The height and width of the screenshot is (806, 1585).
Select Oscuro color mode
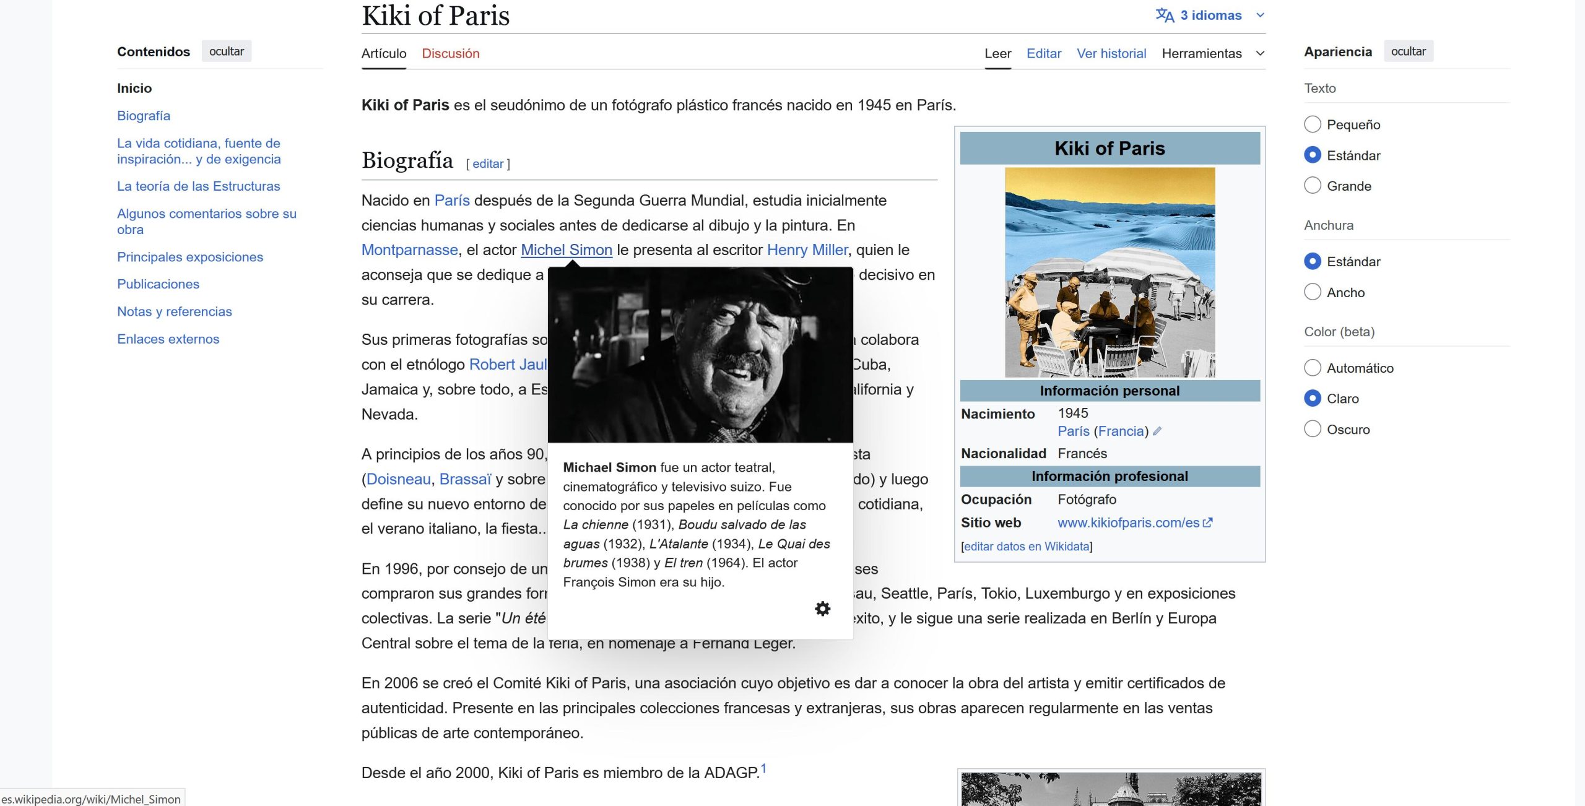pos(1313,429)
